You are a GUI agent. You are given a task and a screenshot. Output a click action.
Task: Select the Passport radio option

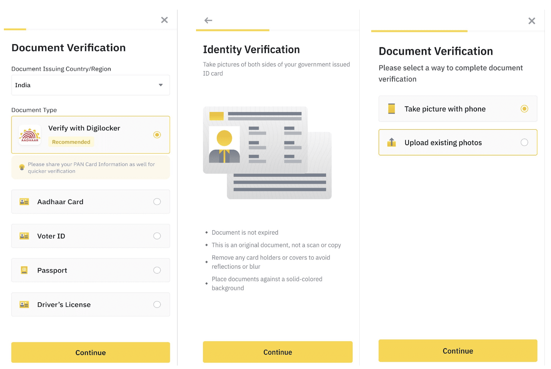coord(157,270)
